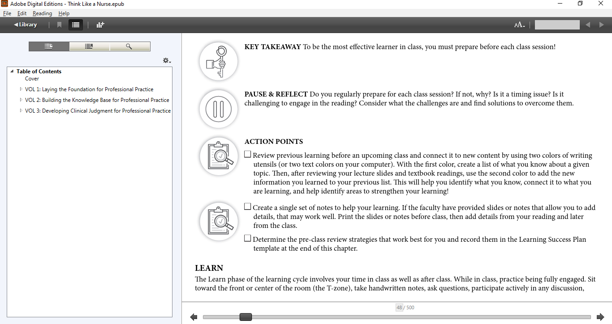Image resolution: width=612 pixels, height=324 pixels.
Task: Click the Adobe Digital Editions app icon
Action: coord(4,4)
